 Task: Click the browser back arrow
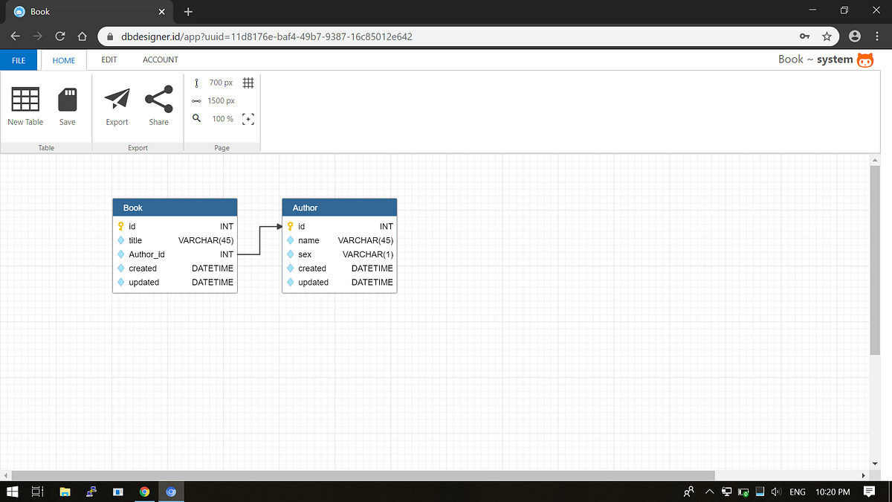pos(16,36)
